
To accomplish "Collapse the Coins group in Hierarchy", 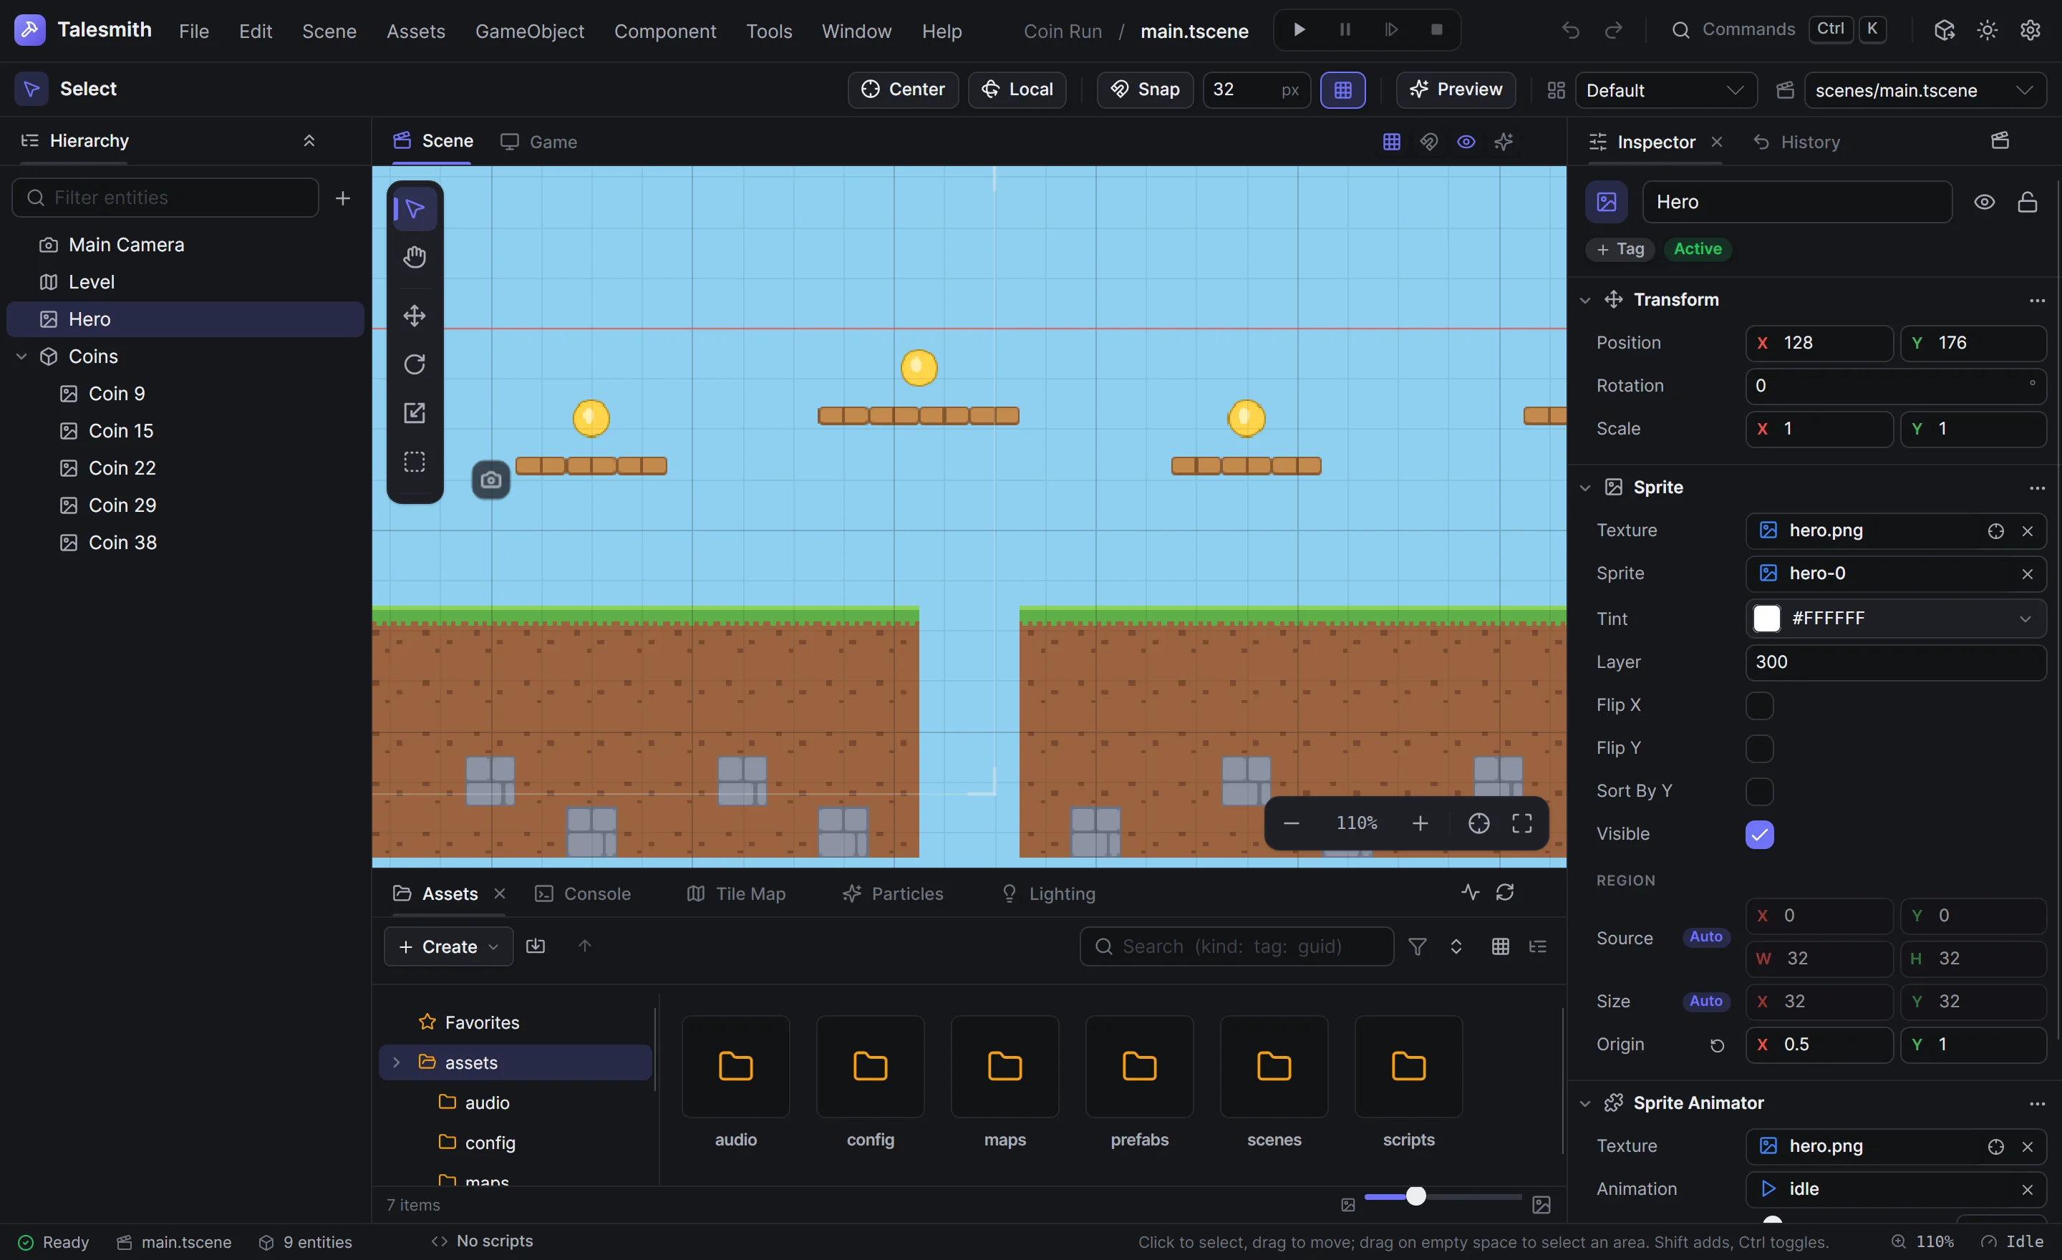I will [x=21, y=357].
